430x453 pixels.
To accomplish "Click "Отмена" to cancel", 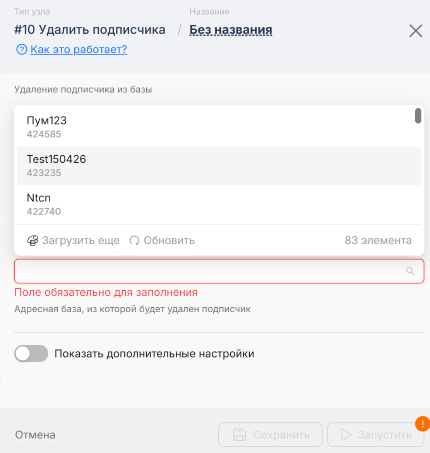I will (x=35, y=435).
